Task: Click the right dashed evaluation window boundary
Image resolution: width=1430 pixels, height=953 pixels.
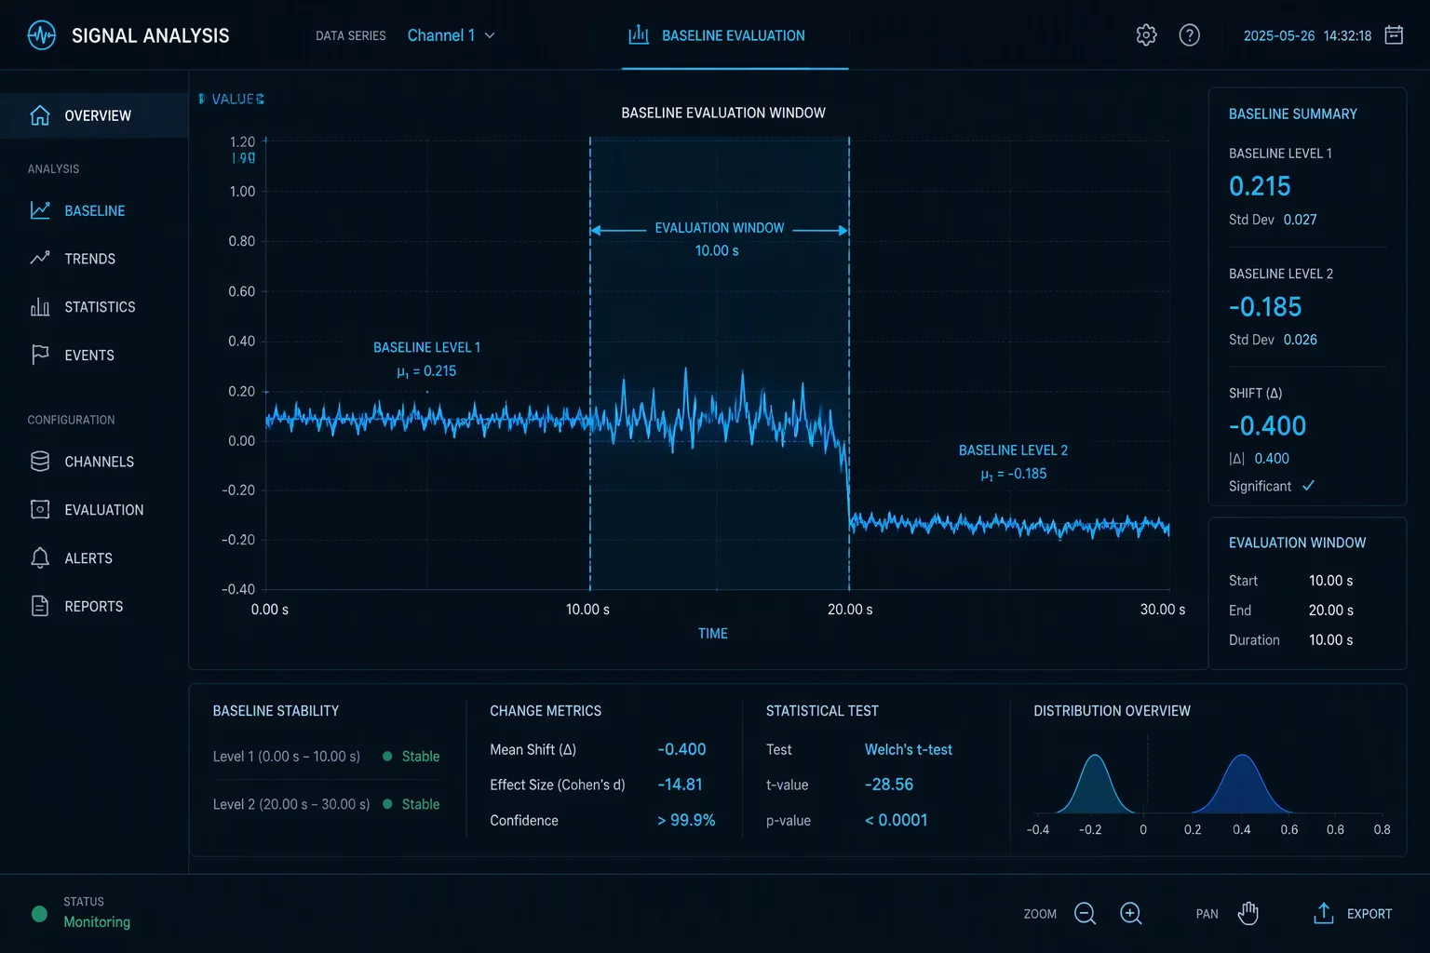Action: (x=849, y=363)
